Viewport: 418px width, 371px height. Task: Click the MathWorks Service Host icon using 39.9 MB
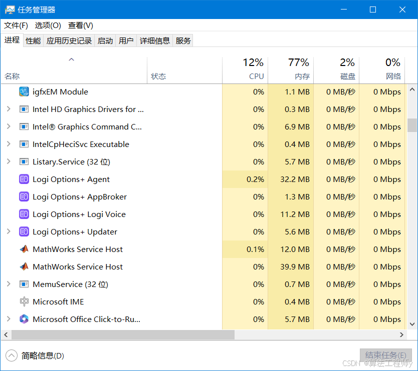(x=24, y=266)
